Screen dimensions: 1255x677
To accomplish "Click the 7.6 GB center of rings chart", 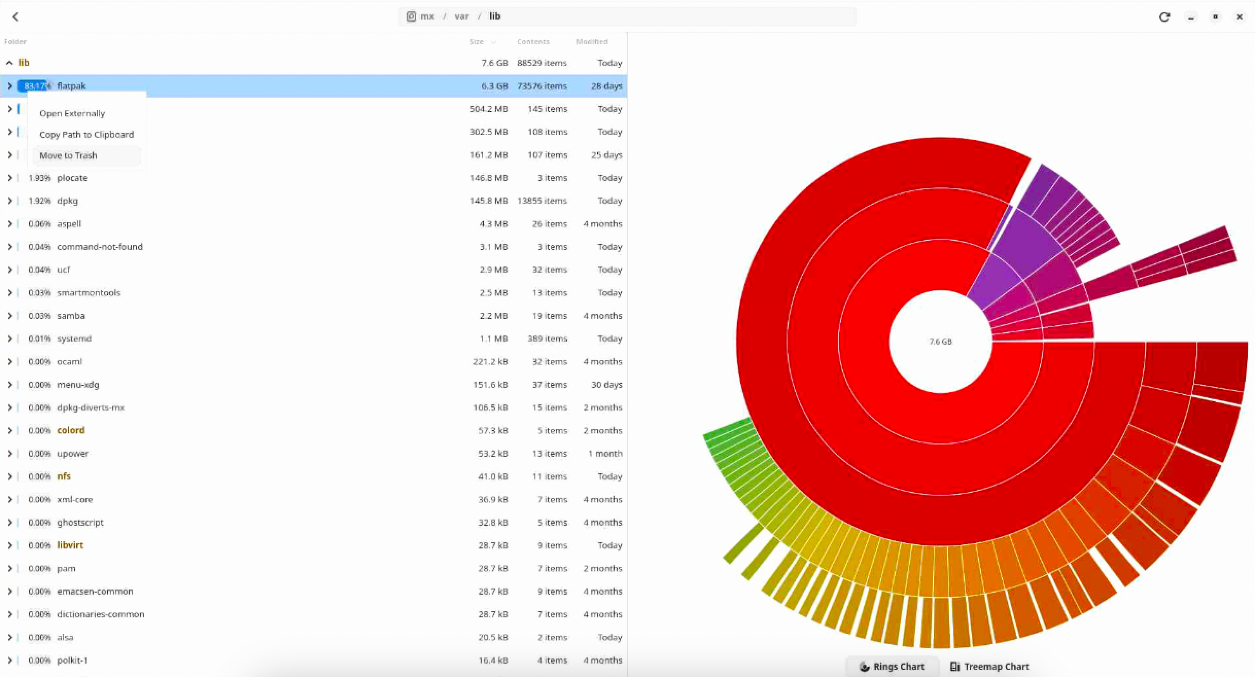I will 940,342.
